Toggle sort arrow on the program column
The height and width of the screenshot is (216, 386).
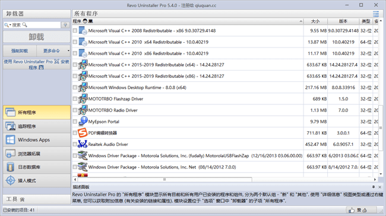coord(300,21)
